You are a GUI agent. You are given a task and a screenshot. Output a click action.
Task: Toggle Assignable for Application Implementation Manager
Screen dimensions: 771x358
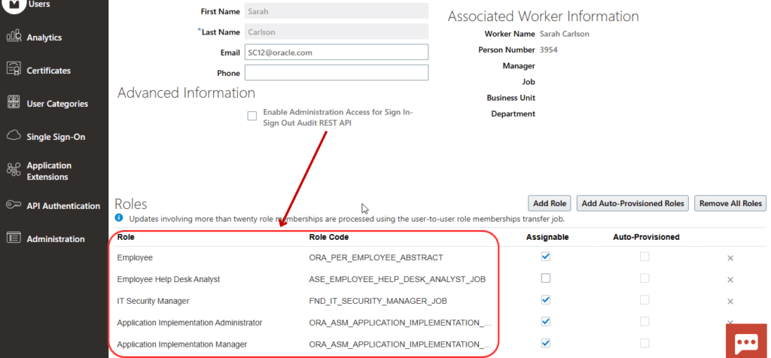coord(546,343)
